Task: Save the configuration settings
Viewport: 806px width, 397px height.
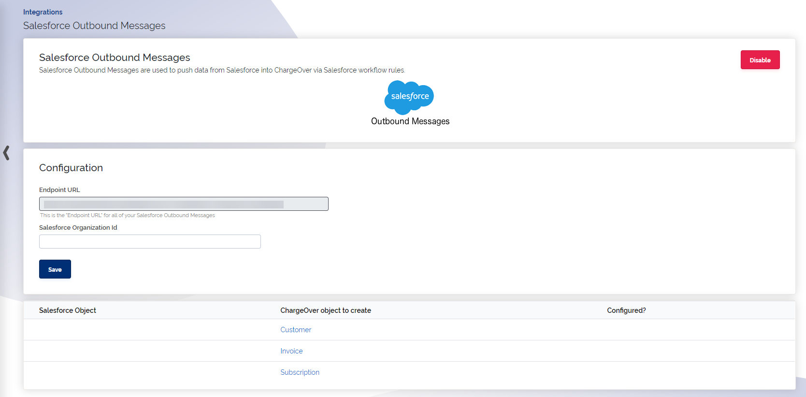Action: click(x=55, y=269)
